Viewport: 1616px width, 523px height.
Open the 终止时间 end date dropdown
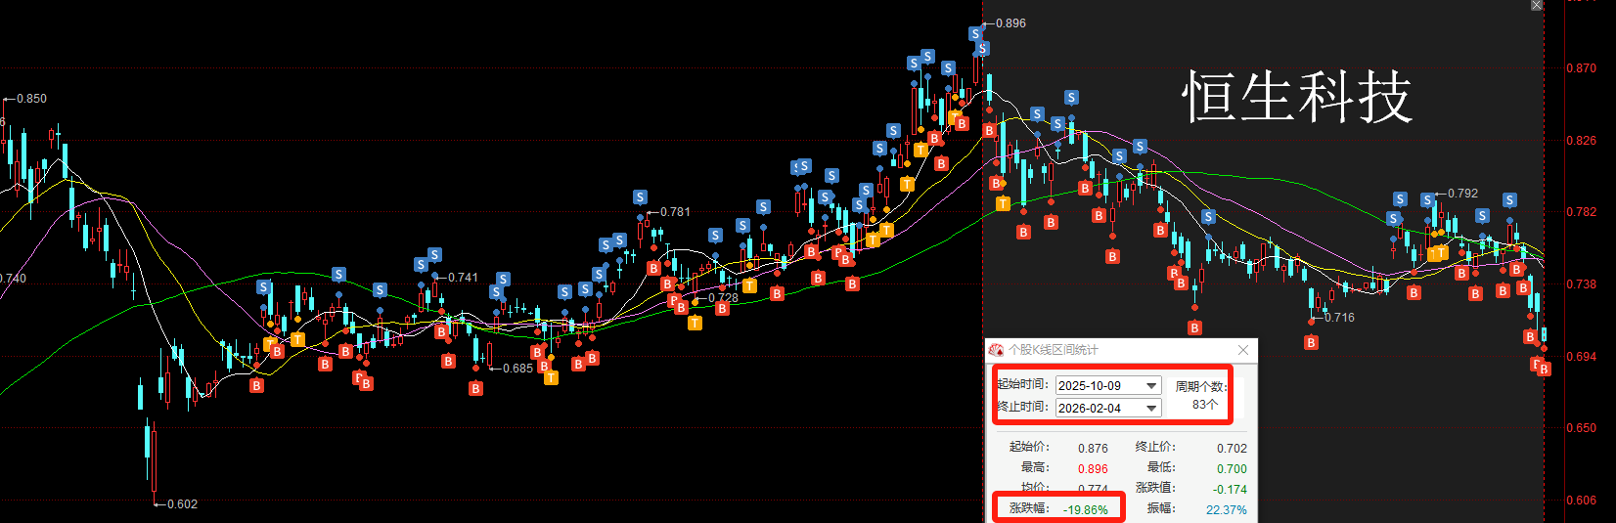[x=1151, y=408]
